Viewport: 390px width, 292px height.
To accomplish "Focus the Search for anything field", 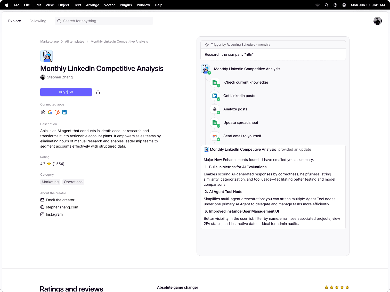I will coord(104,21).
